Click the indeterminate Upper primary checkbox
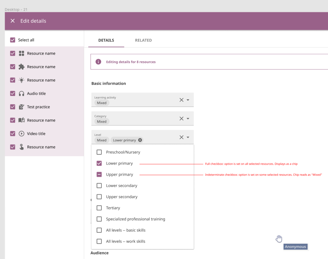Viewport: 328px width, 259px height. (99, 174)
